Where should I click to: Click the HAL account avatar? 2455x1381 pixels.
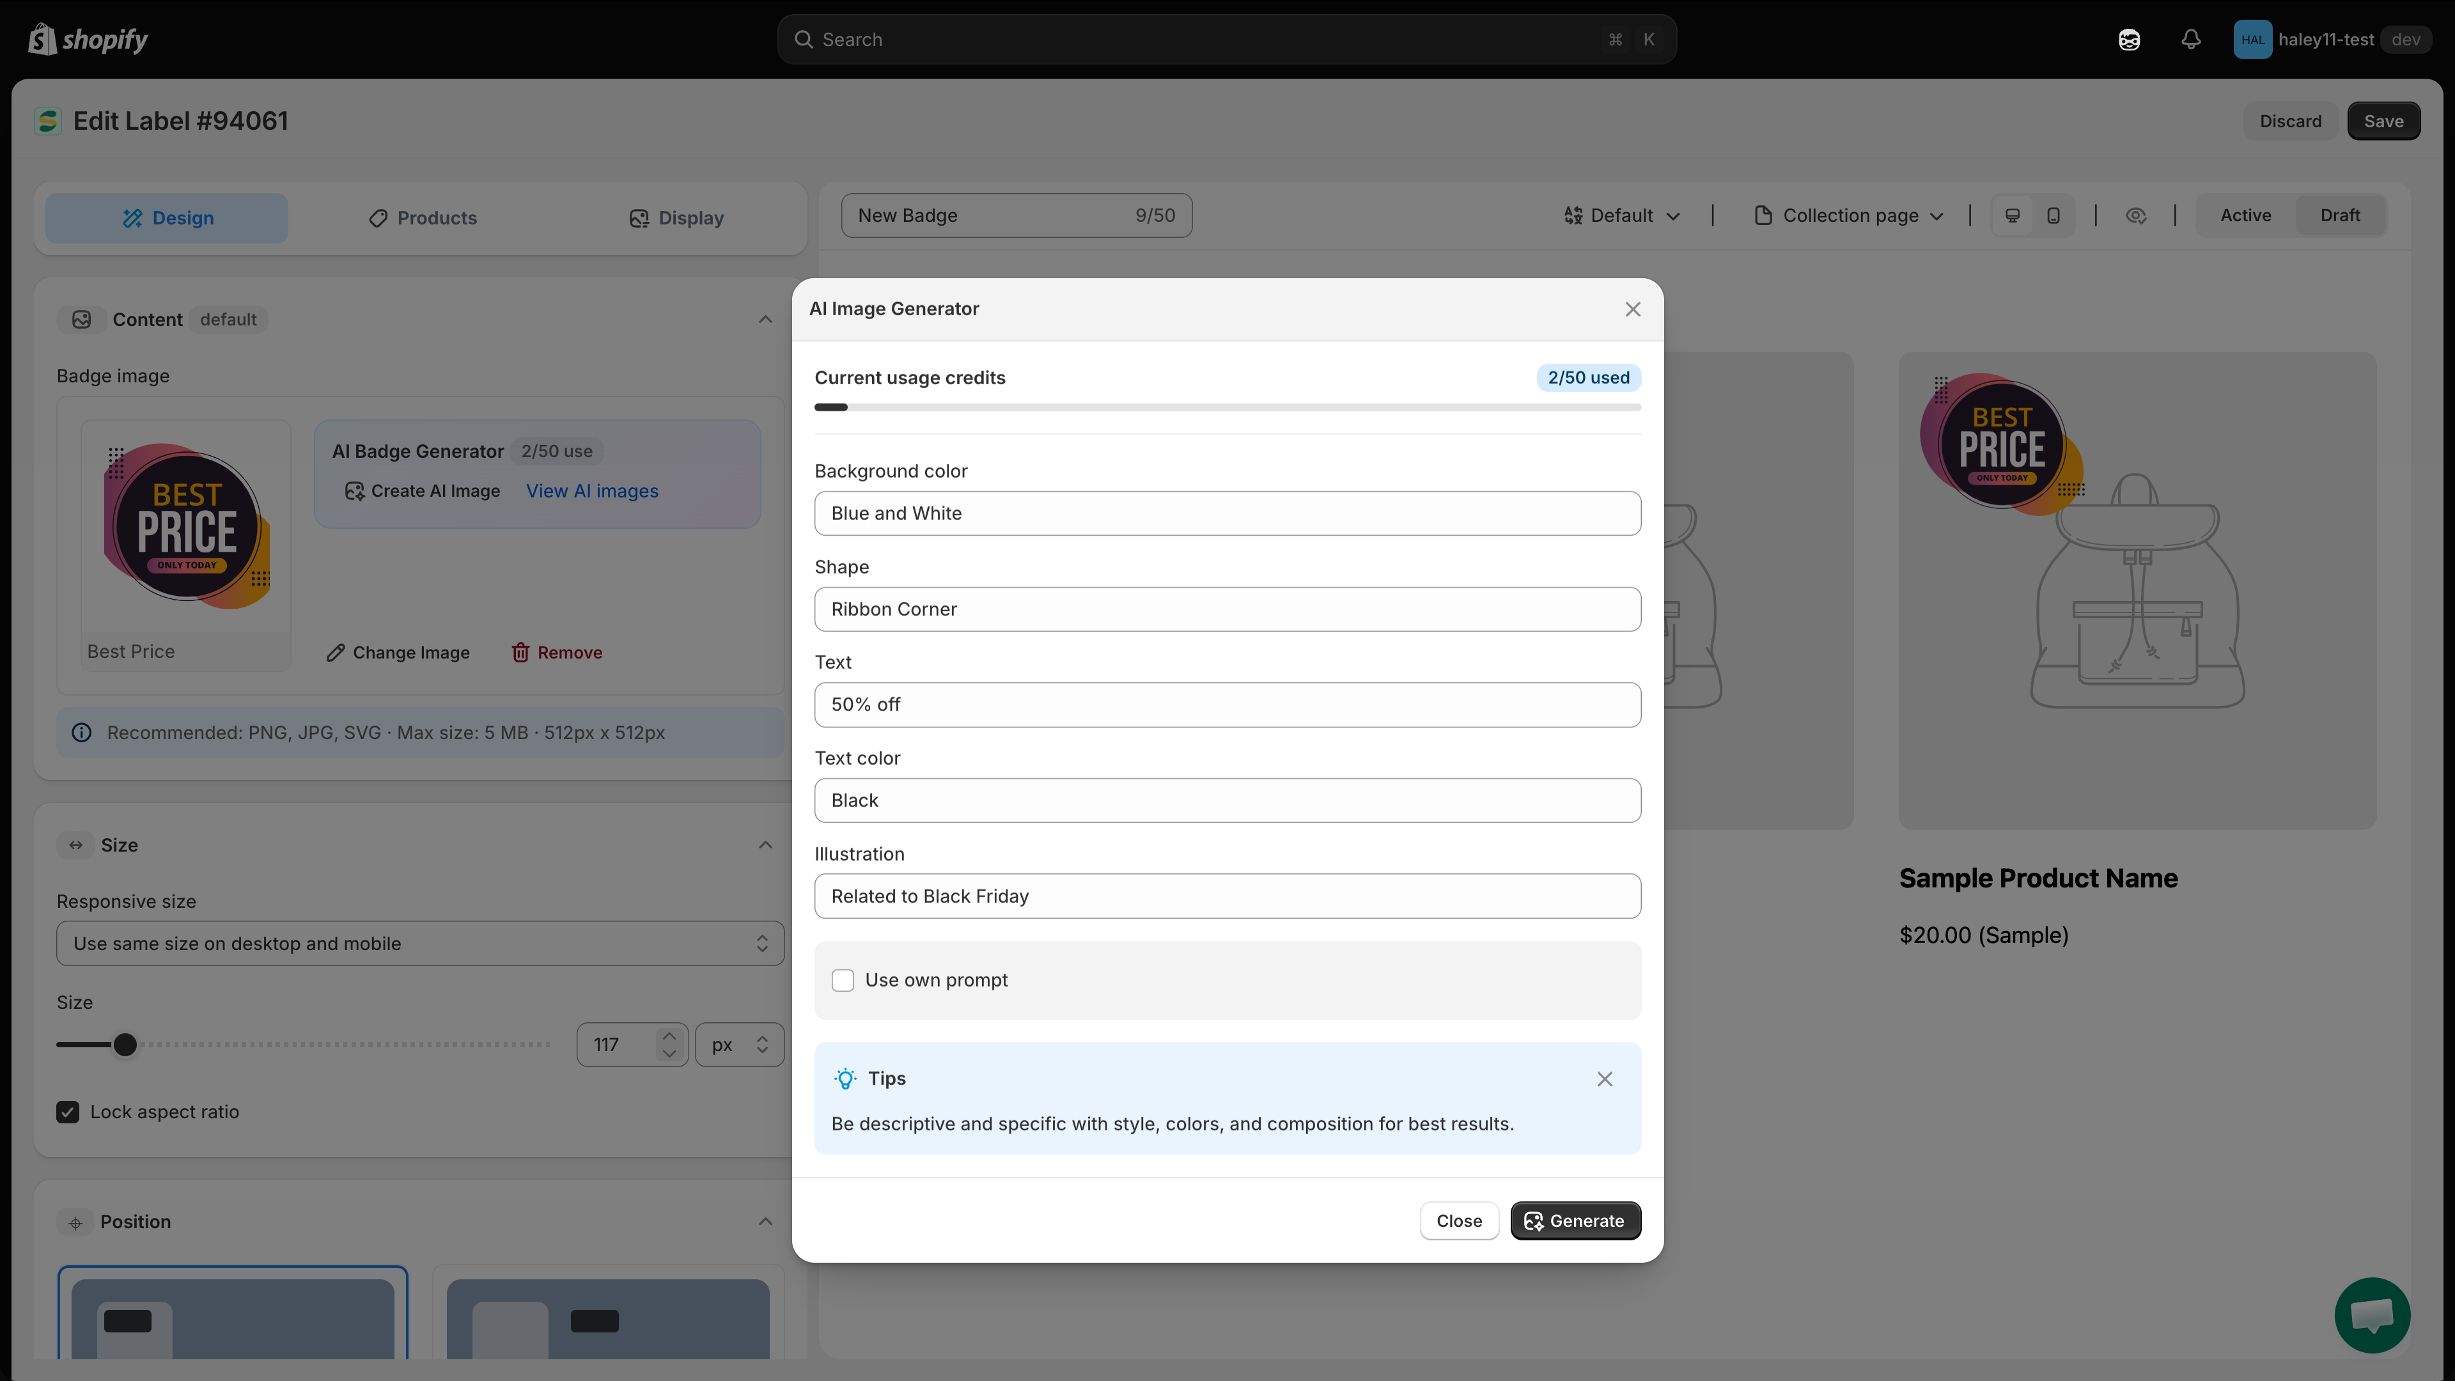click(x=2252, y=39)
